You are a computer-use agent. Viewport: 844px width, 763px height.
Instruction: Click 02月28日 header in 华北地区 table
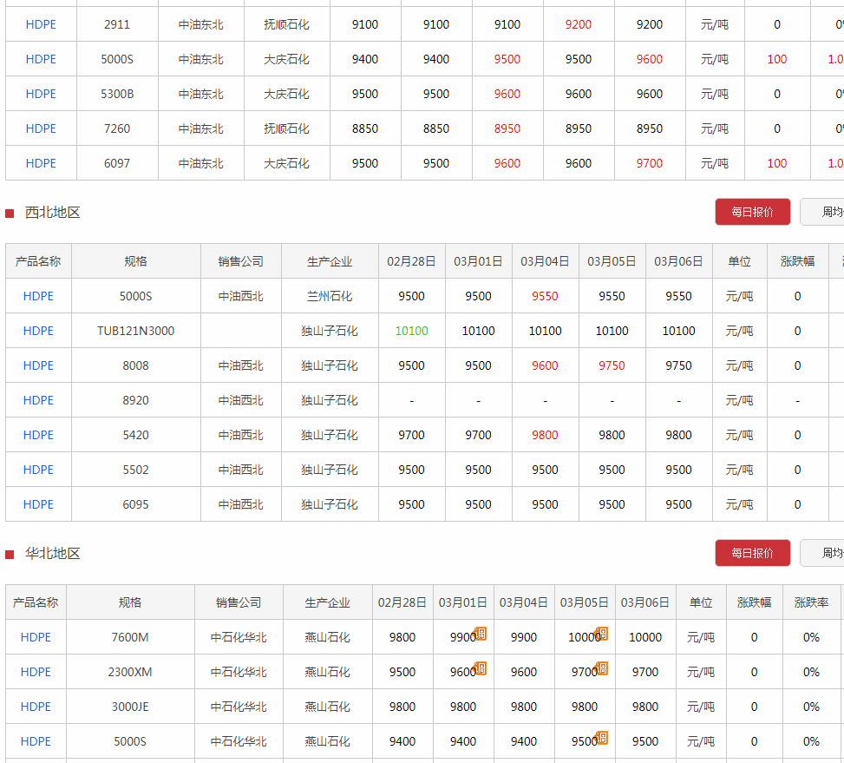tap(402, 602)
